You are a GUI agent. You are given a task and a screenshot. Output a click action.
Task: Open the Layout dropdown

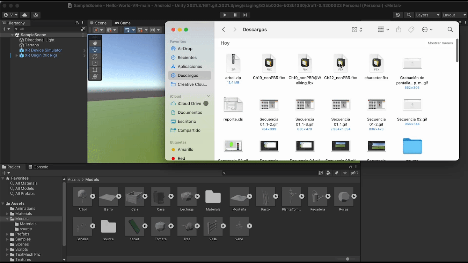coord(454,15)
